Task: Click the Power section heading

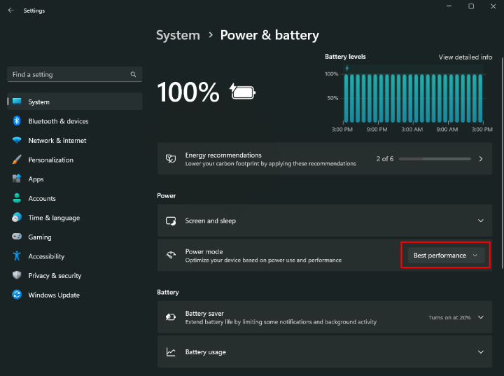Action: click(x=166, y=195)
